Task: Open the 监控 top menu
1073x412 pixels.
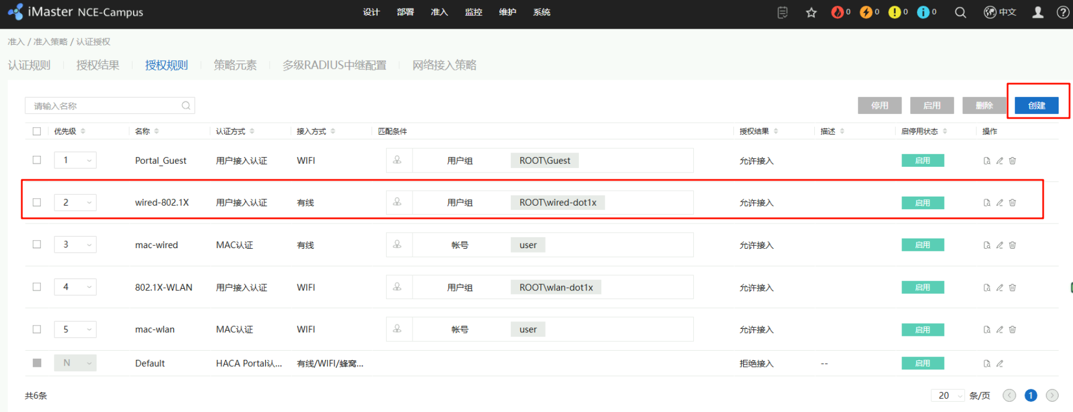Action: point(473,12)
